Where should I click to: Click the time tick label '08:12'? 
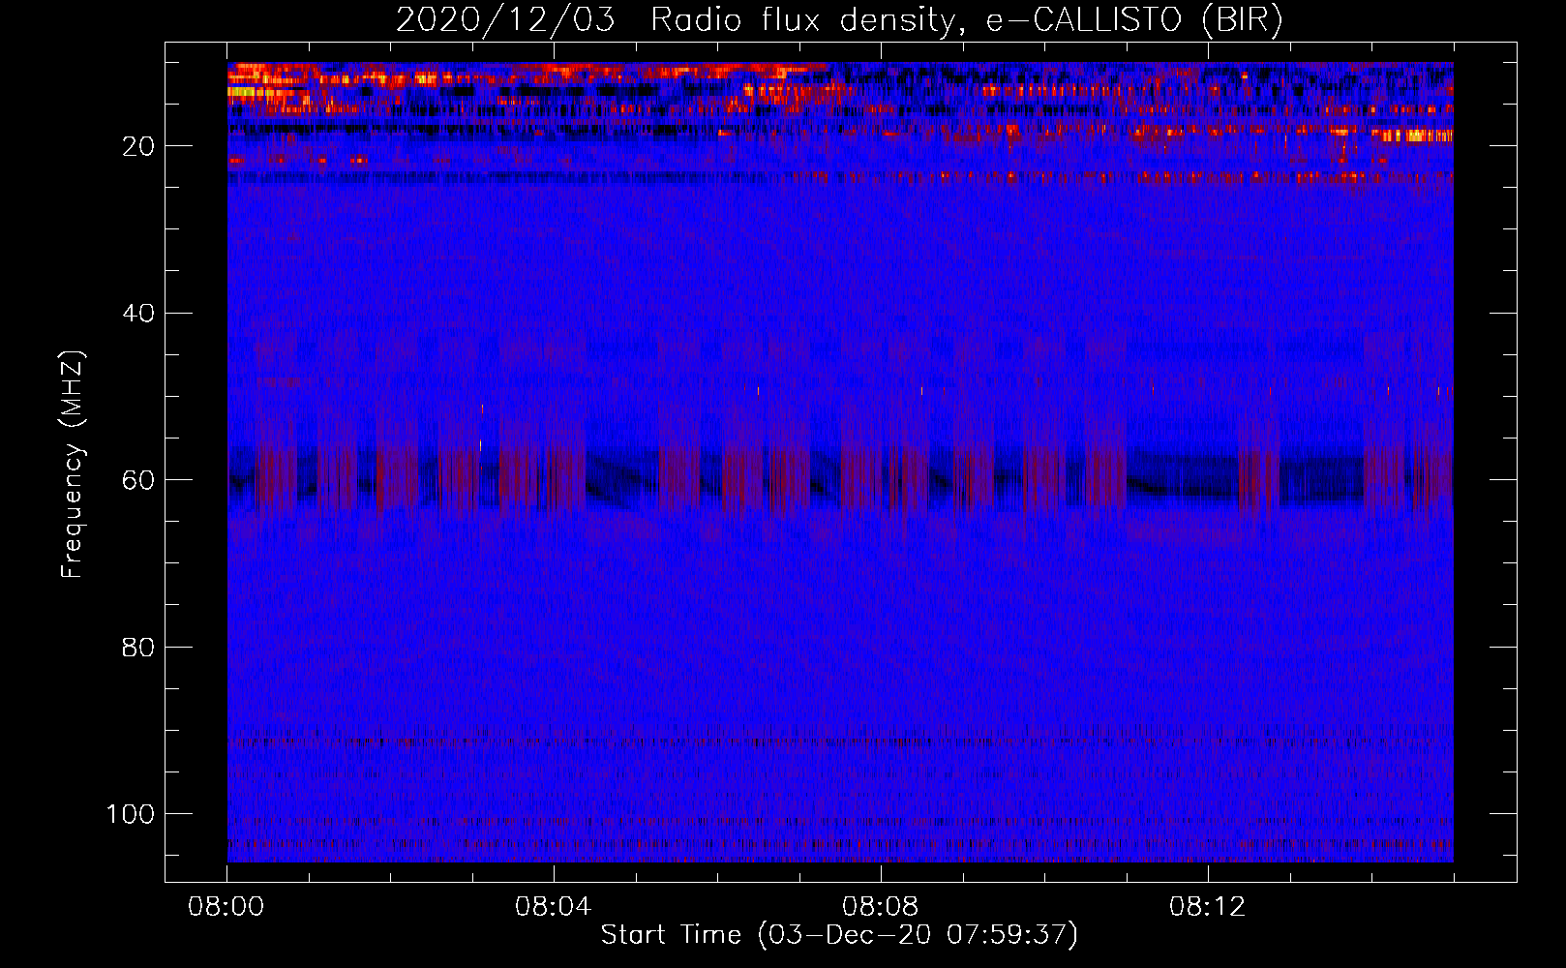coord(1208,907)
